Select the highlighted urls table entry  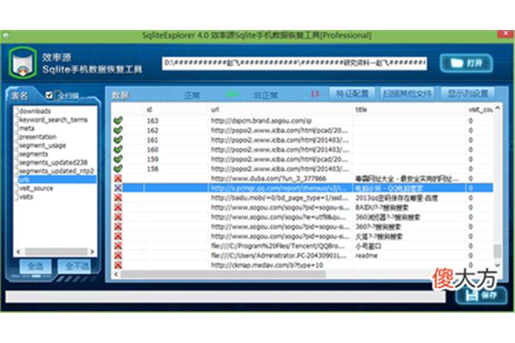coord(58,179)
